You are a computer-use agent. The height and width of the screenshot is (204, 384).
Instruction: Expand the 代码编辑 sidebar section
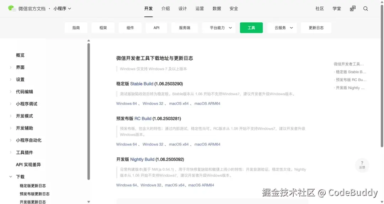point(11,92)
